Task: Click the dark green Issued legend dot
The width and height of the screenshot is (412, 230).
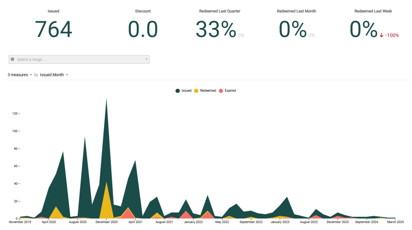Action: click(178, 91)
